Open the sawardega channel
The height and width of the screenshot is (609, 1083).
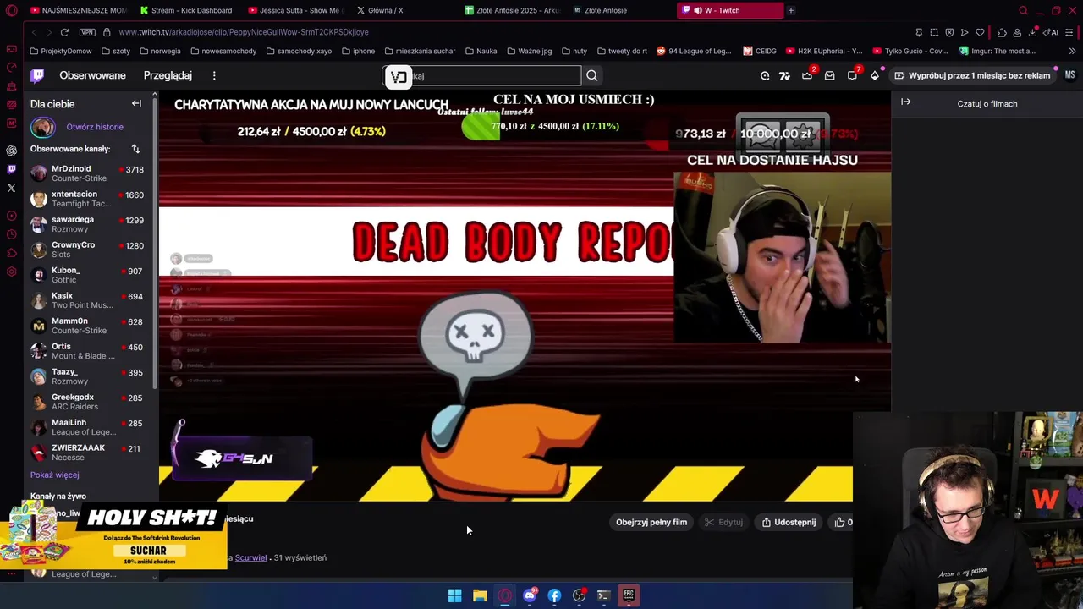coord(87,224)
